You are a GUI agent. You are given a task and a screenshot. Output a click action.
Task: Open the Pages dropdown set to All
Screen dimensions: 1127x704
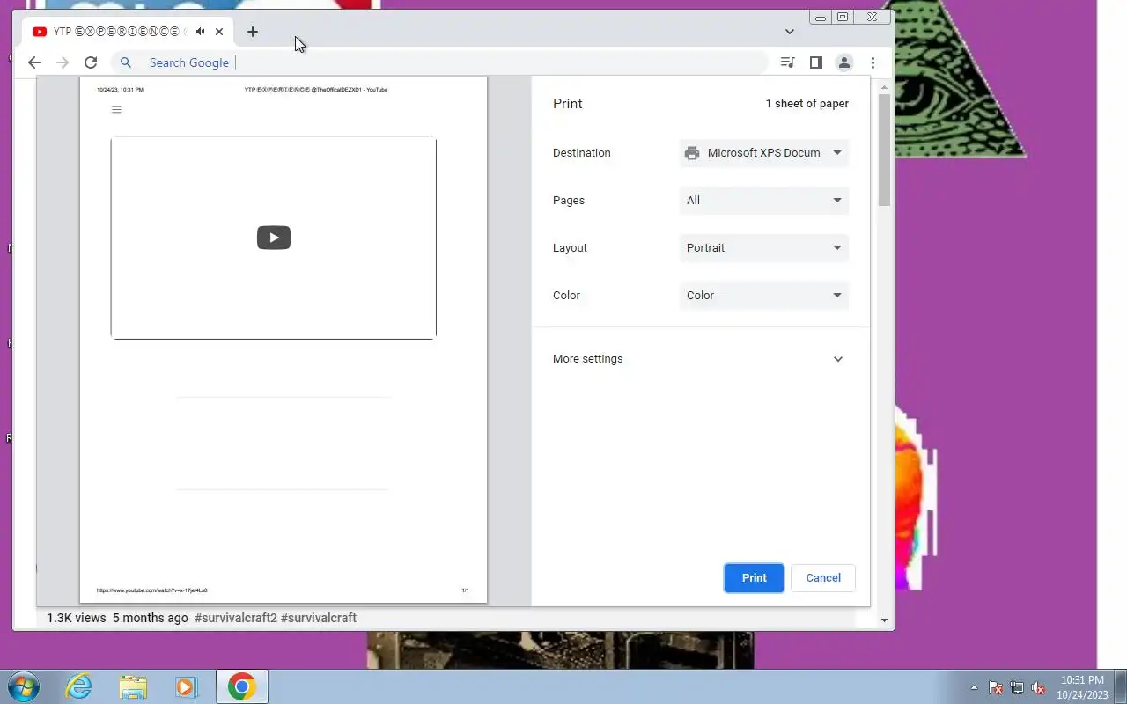pos(764,201)
